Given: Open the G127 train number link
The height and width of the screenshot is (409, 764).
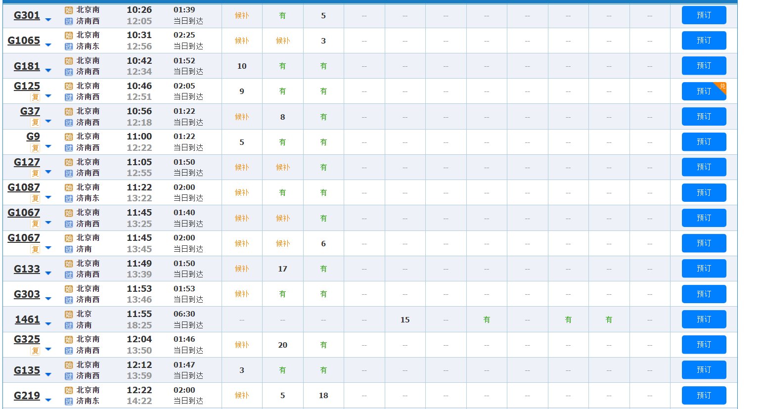Looking at the screenshot, I should tap(27, 162).
